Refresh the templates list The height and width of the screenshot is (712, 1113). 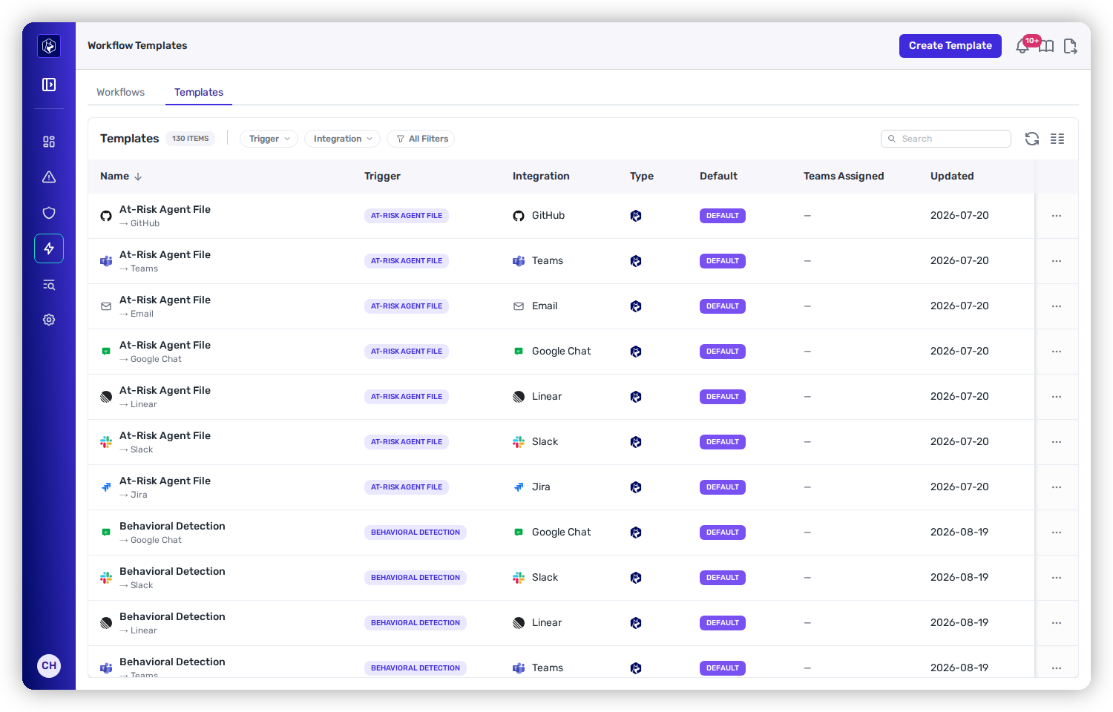pyautogui.click(x=1032, y=139)
